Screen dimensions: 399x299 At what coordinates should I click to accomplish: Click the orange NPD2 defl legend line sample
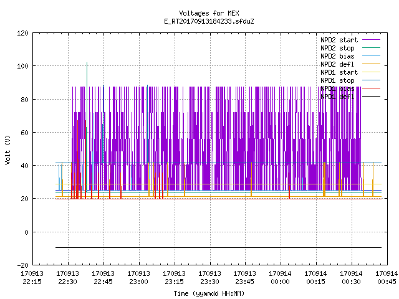[x=372, y=64]
